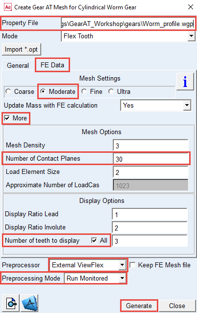Open Update Mass with FE calculation dropdown
Viewport: 197px width, 313px height.
coord(187,105)
